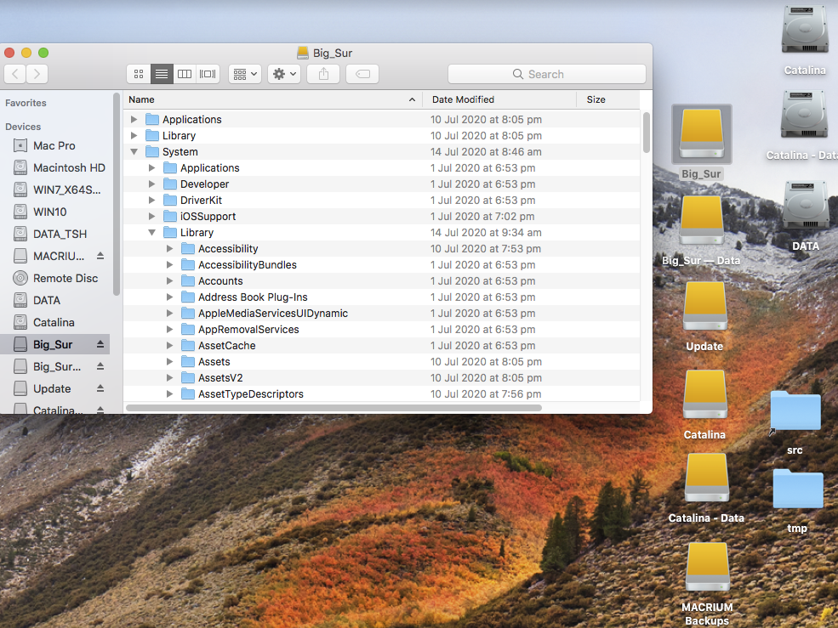Screen dimensions: 838x628
Task: Expand the Accessibility folder
Action: [x=169, y=249]
